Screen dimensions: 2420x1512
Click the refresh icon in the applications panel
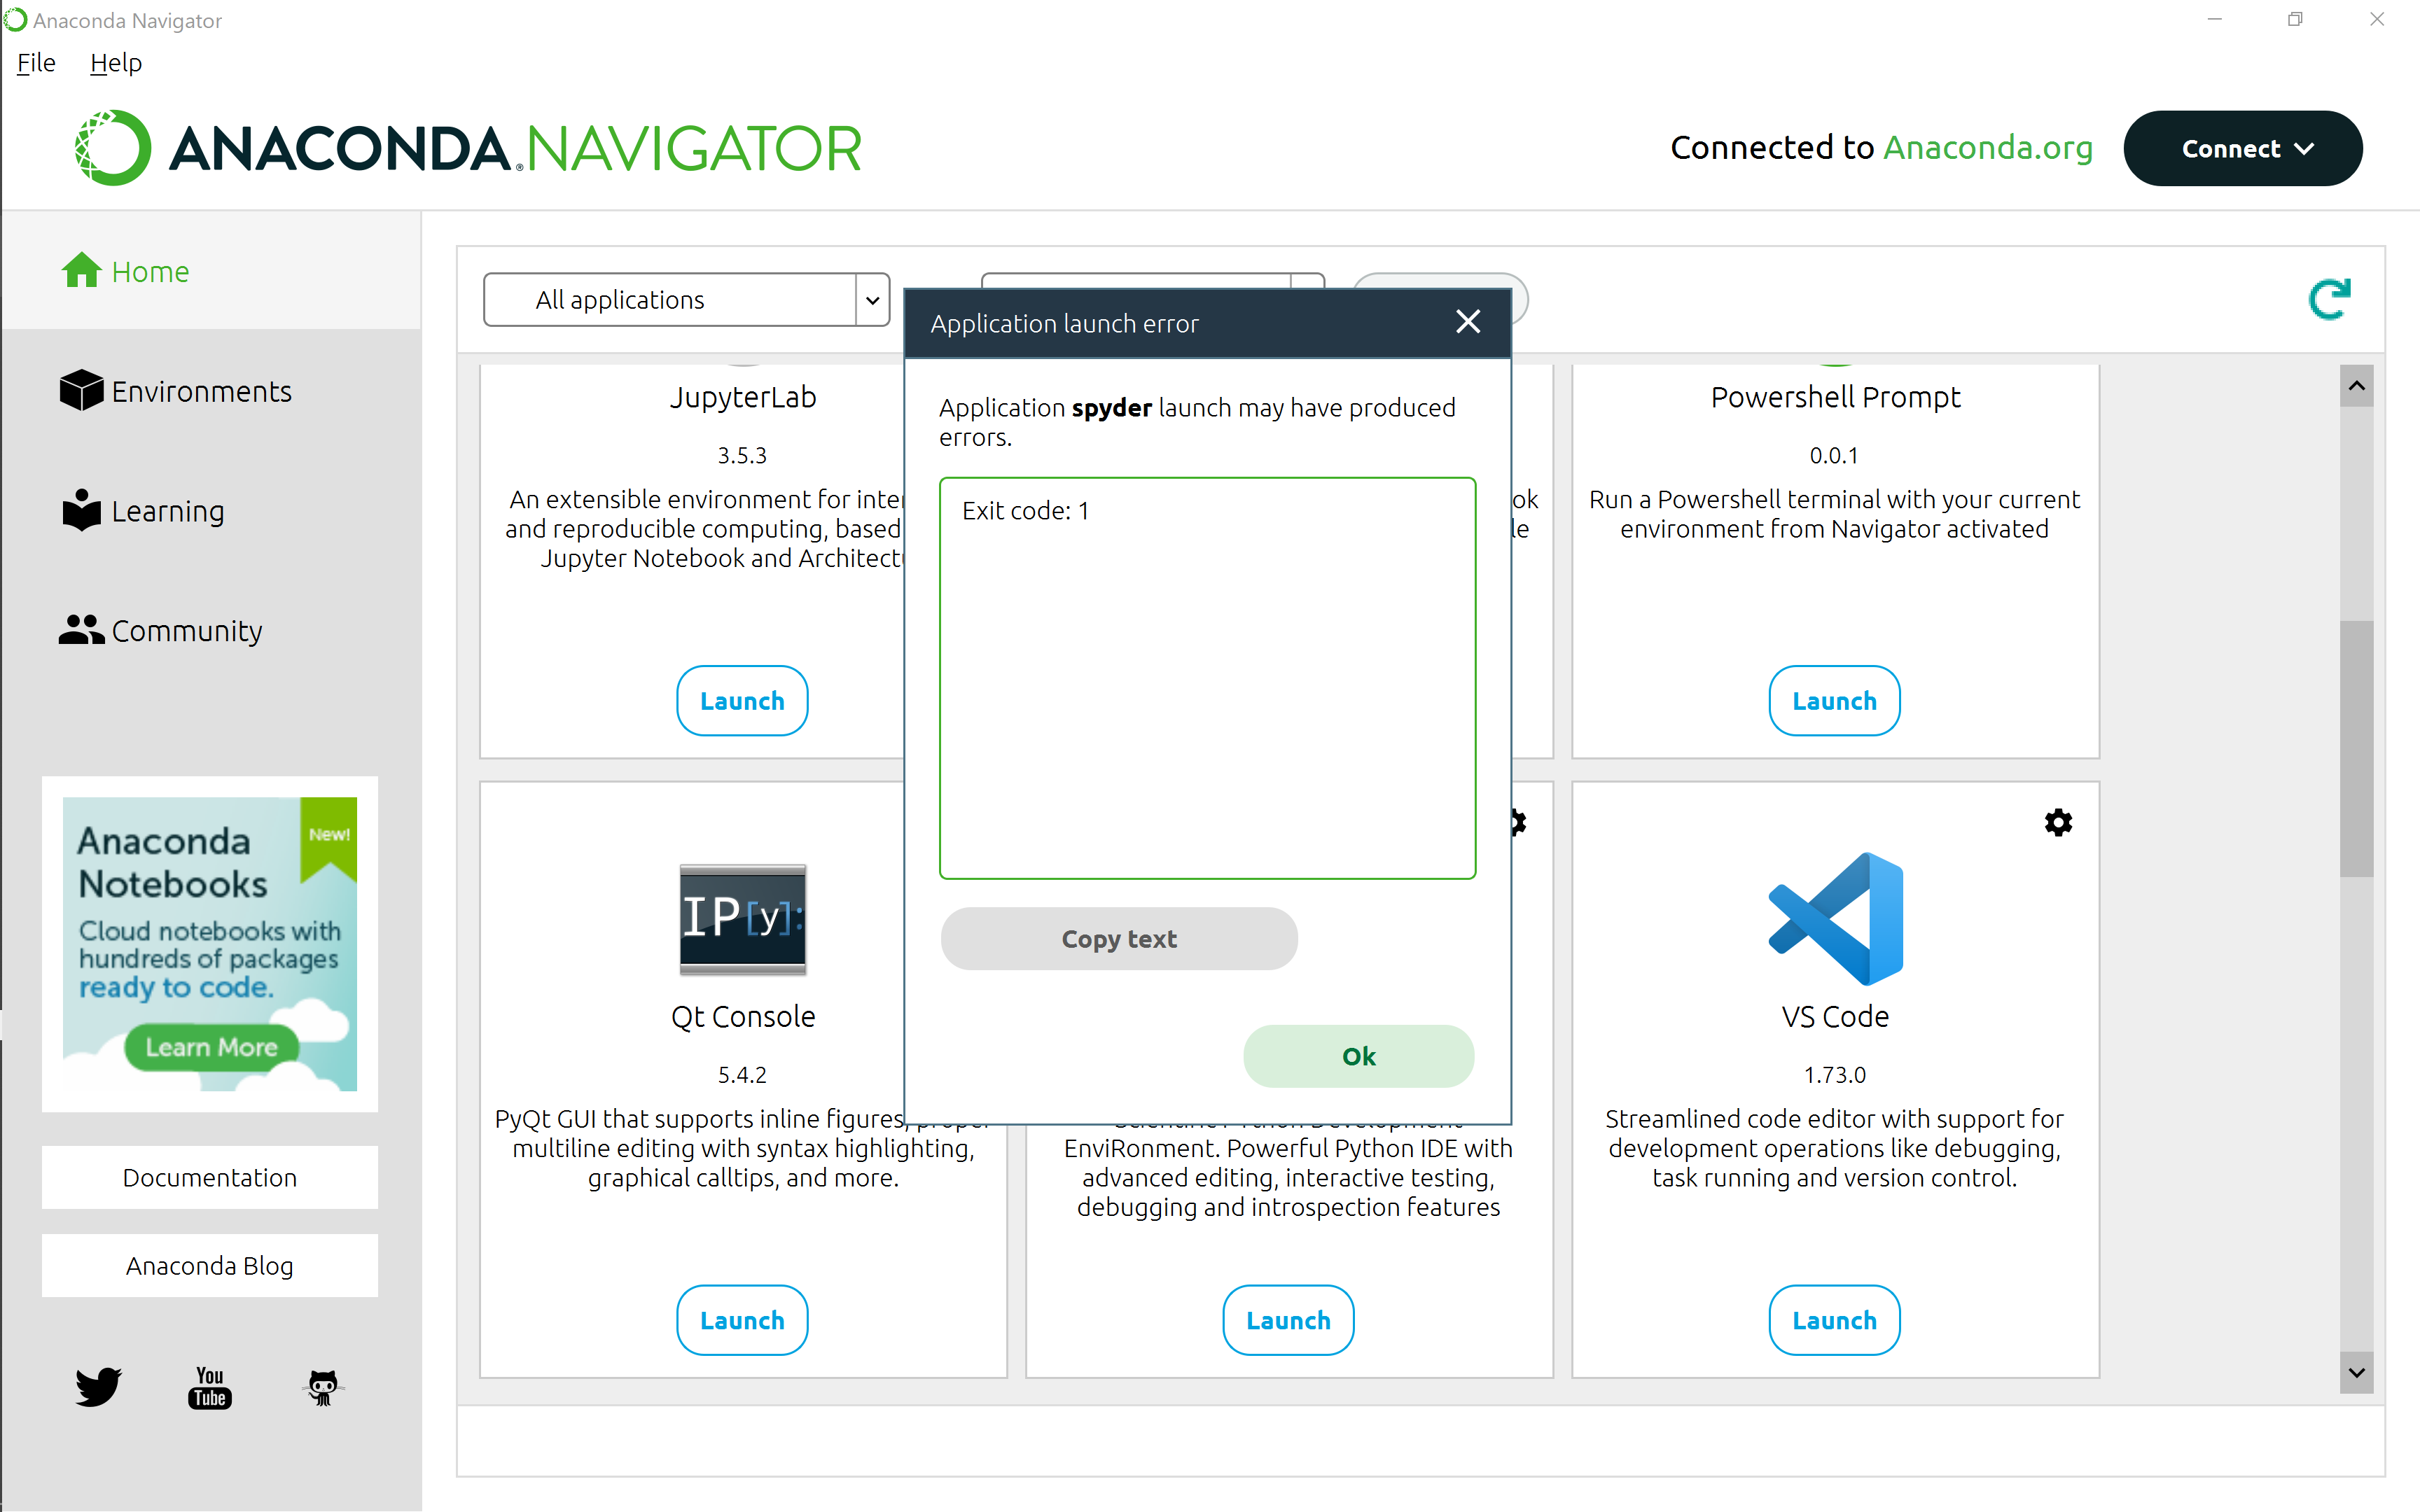(2329, 299)
